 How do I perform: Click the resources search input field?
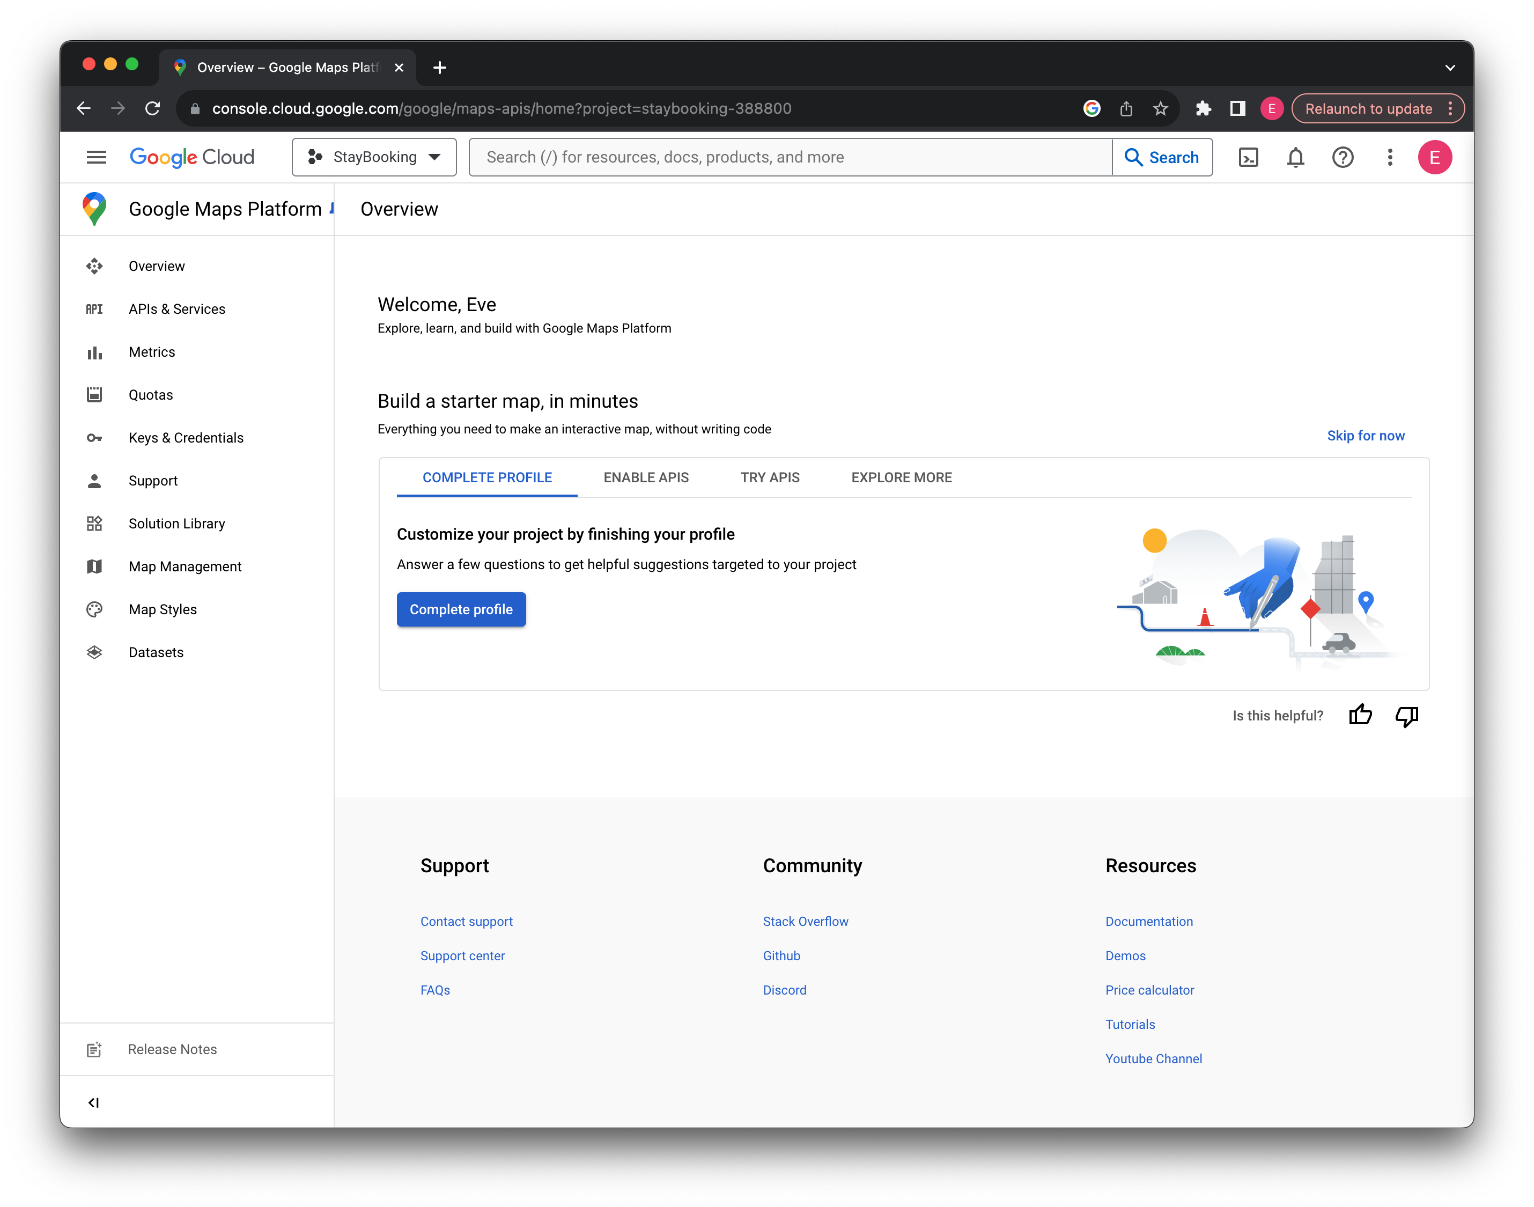(x=790, y=157)
